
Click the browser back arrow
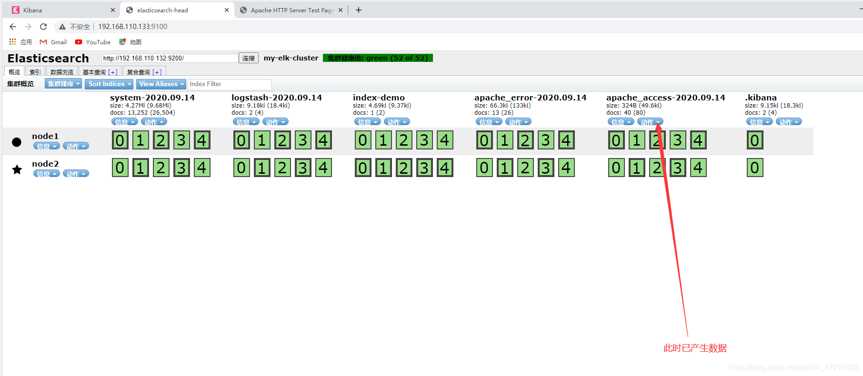coord(13,27)
